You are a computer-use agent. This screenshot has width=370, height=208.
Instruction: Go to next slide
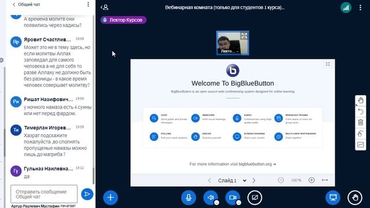click(x=254, y=180)
